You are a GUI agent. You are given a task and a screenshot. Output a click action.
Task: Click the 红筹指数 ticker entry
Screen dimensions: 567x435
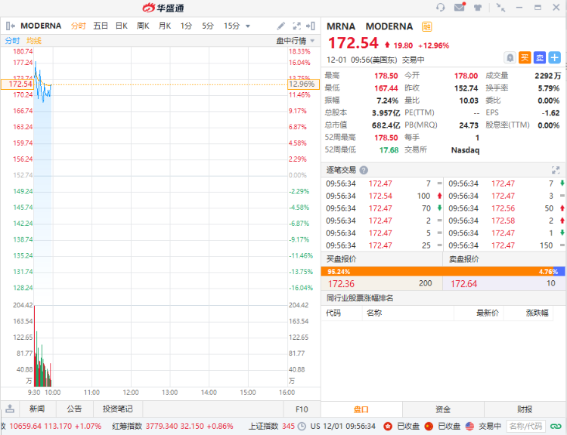[173, 427]
